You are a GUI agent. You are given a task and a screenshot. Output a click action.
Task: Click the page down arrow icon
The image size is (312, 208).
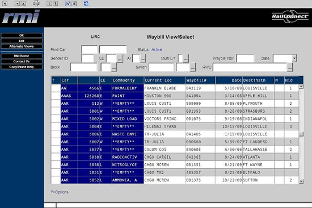coord(18,3)
